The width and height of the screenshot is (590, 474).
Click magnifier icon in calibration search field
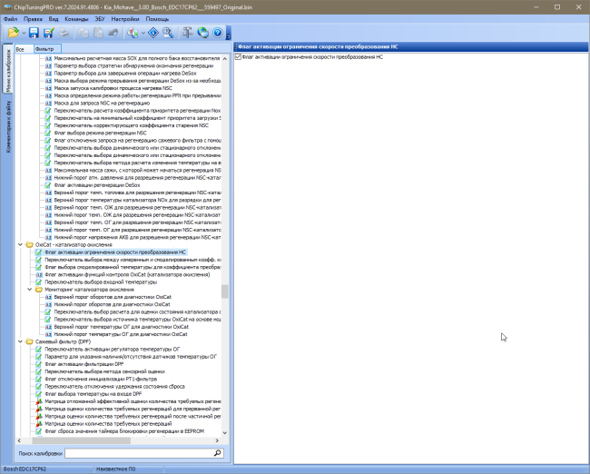[218, 453]
